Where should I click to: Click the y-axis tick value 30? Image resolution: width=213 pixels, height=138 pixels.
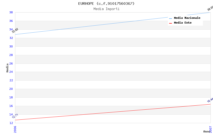coord(11,46)
